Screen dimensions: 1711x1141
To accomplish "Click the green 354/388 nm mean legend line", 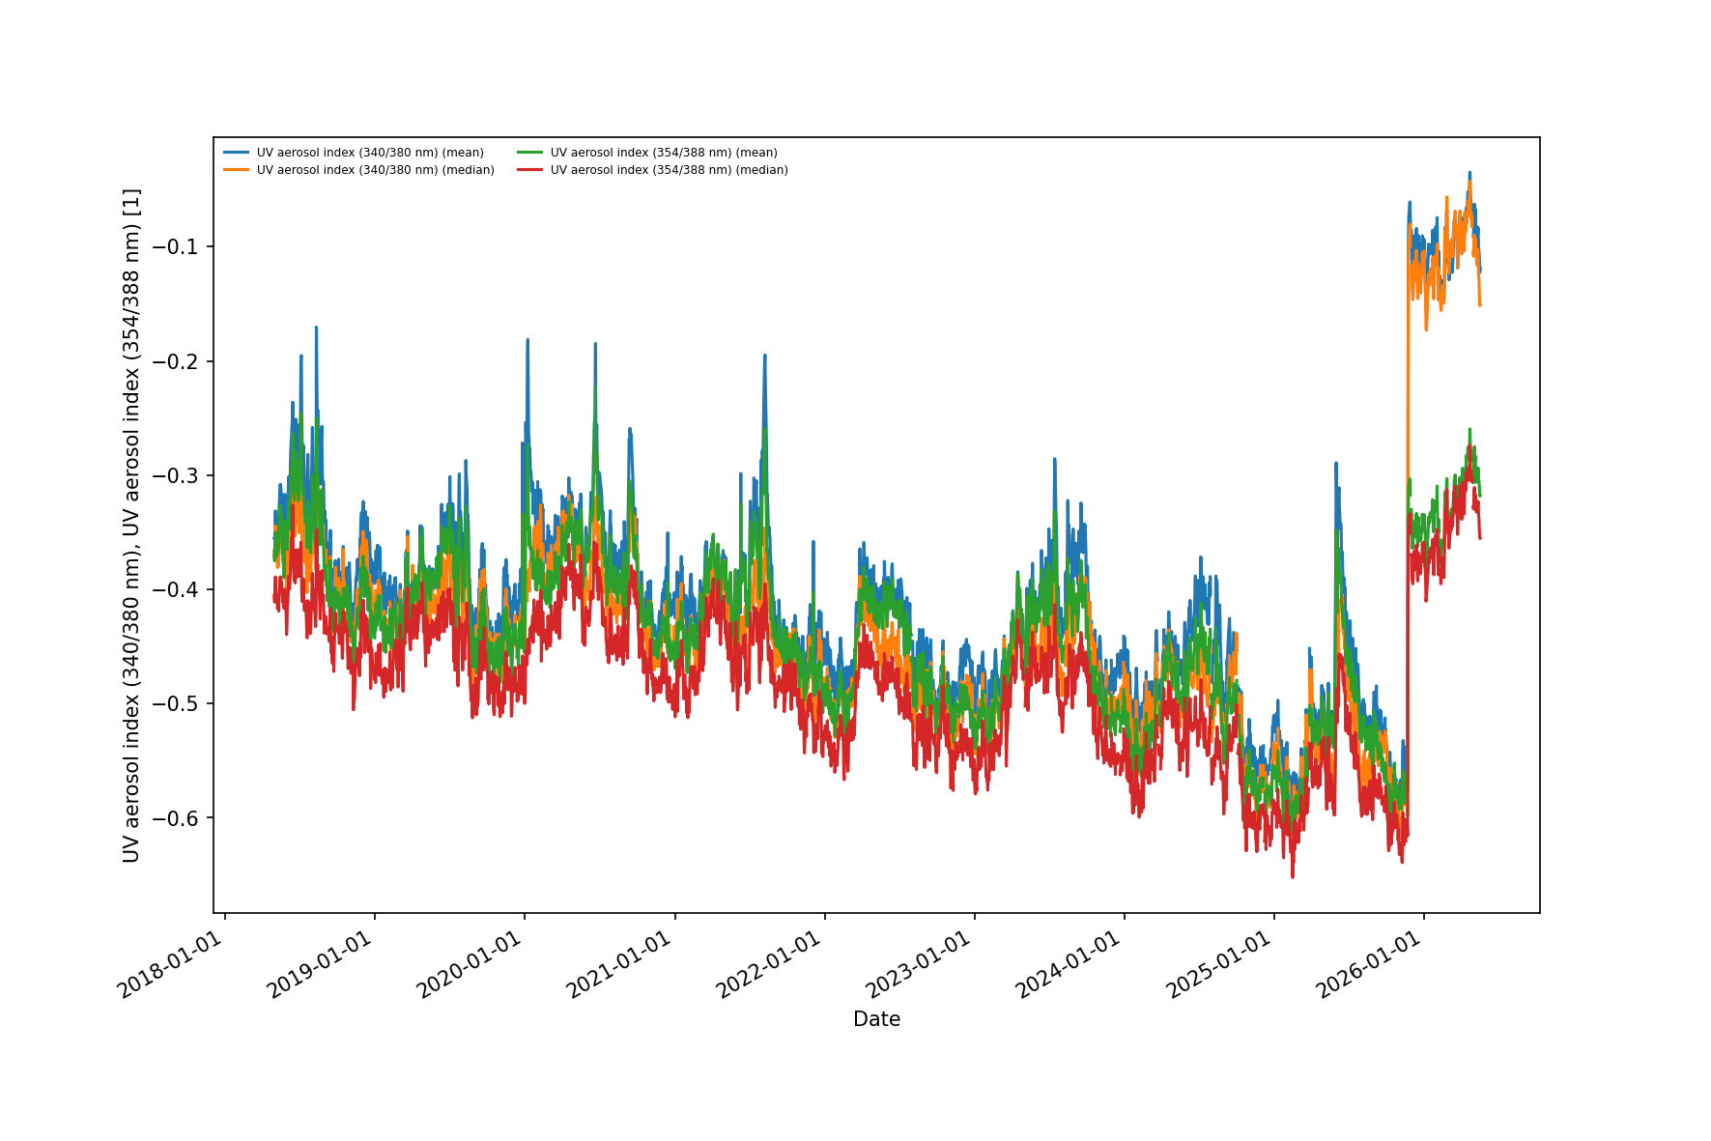I will (x=530, y=153).
